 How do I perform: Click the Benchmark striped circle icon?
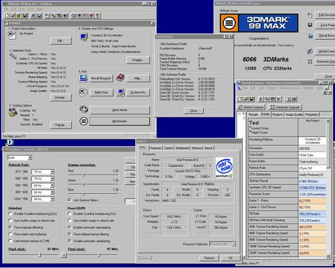(84, 121)
